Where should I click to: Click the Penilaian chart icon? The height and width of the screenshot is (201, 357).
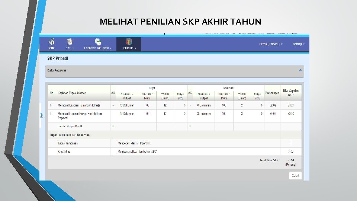coord(129,41)
